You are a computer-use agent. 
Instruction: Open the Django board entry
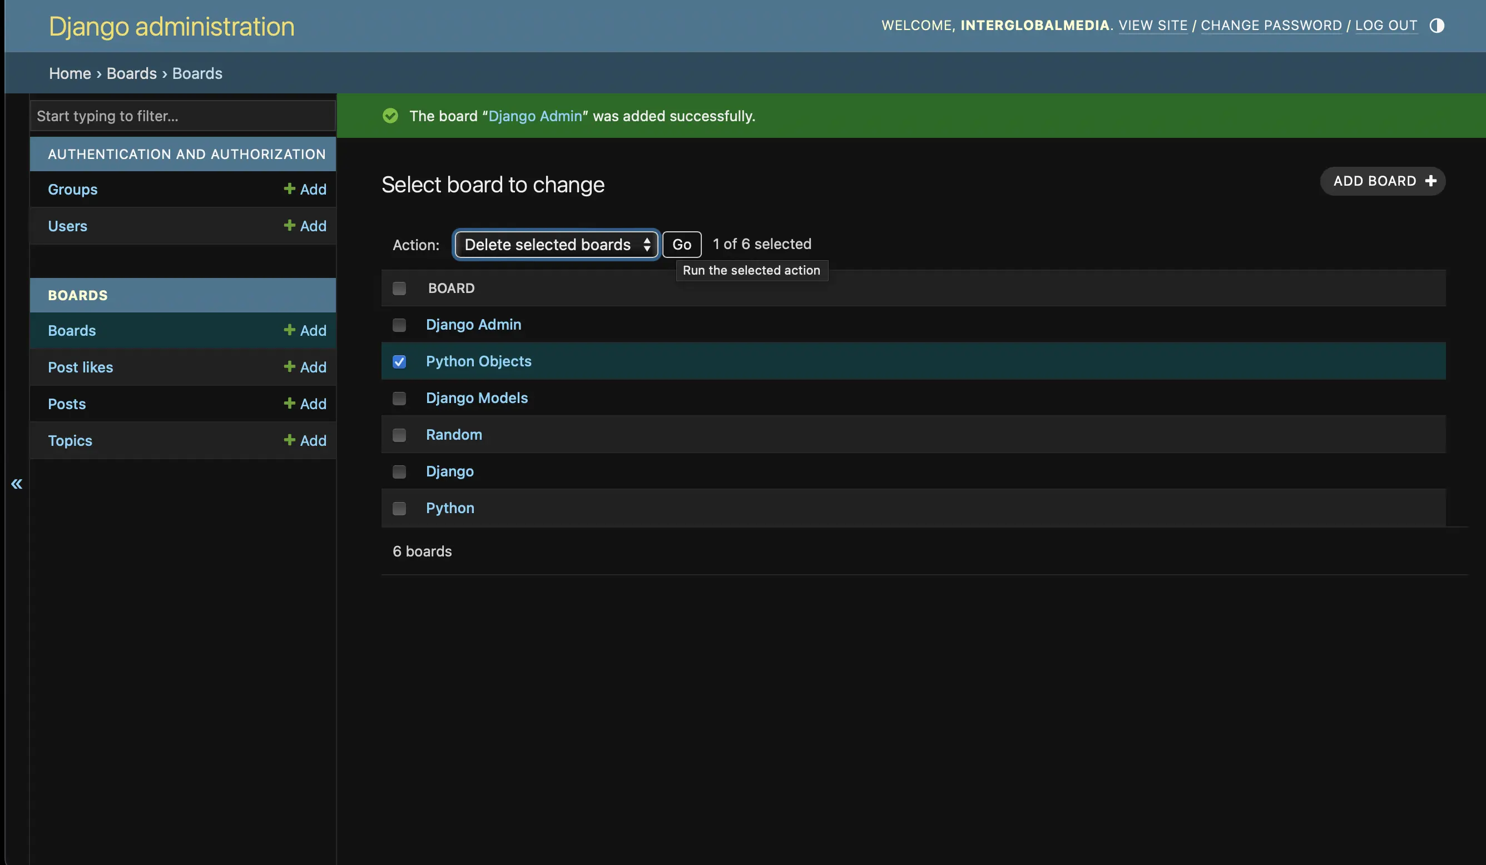click(450, 471)
